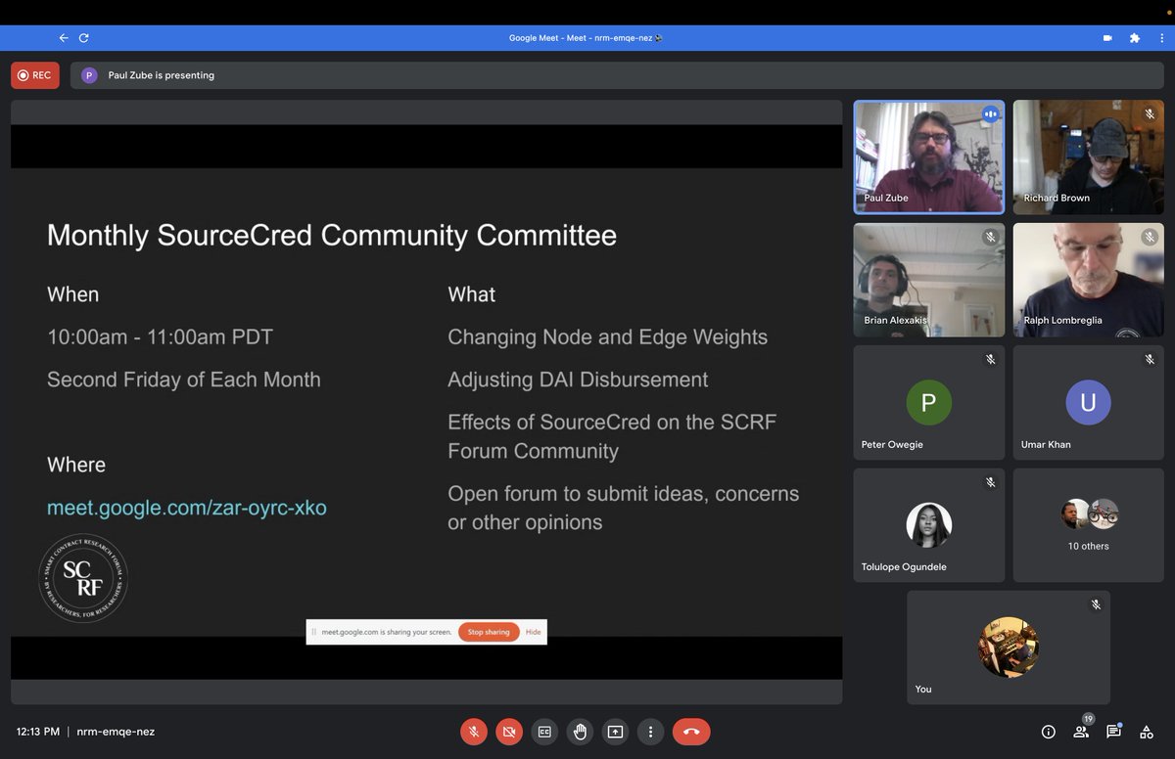
Task: Select your own You tile
Action: tap(1008, 647)
